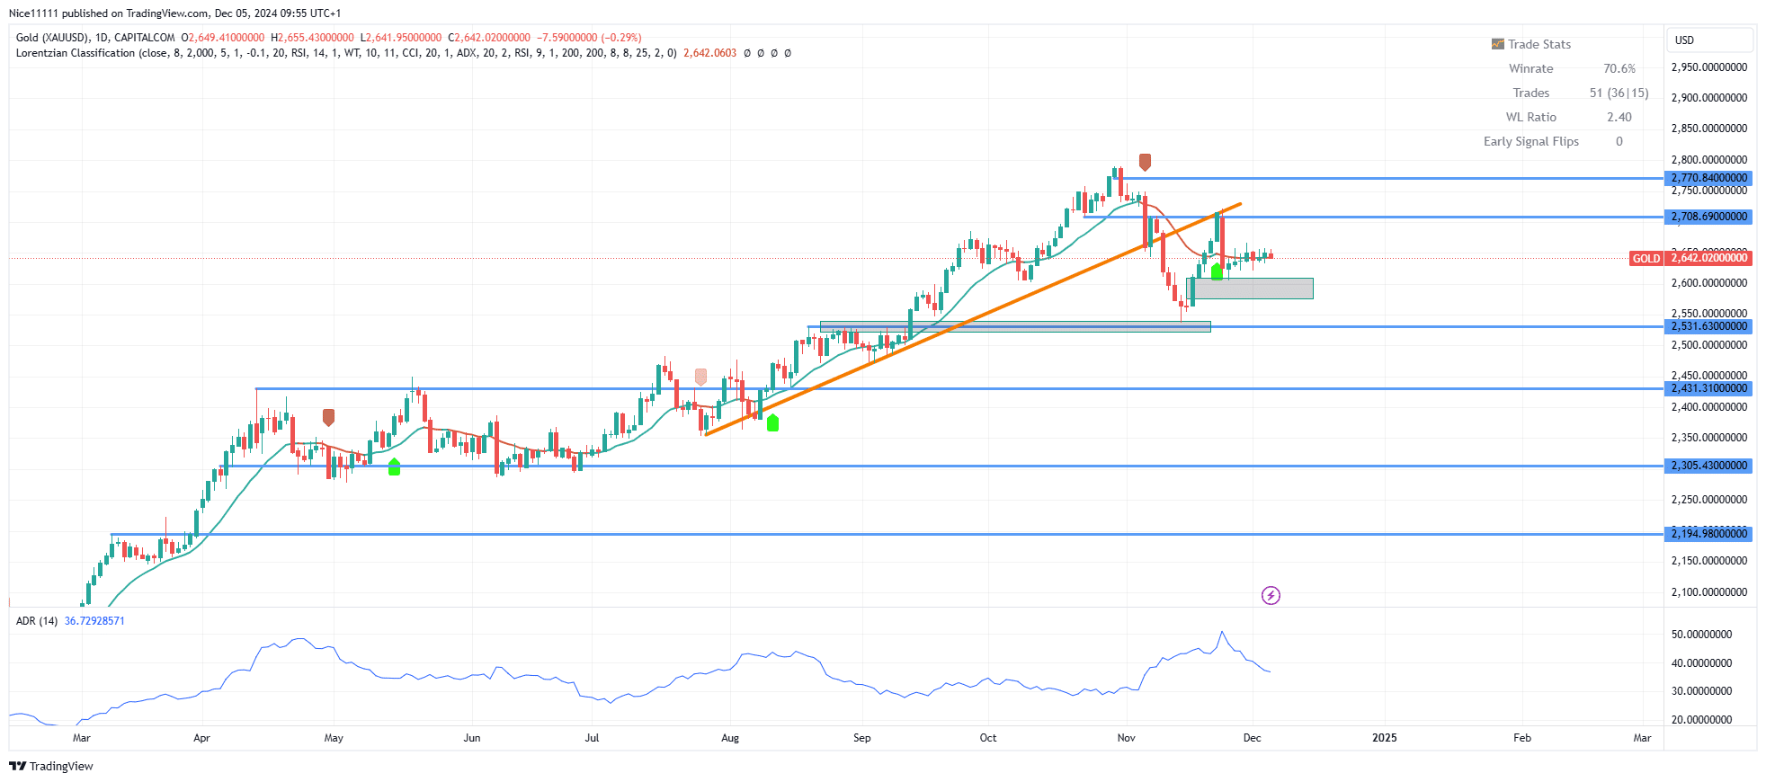Click the GOLD symbol price tag
Screen dimensions: 1766x782
pyautogui.click(x=1646, y=258)
